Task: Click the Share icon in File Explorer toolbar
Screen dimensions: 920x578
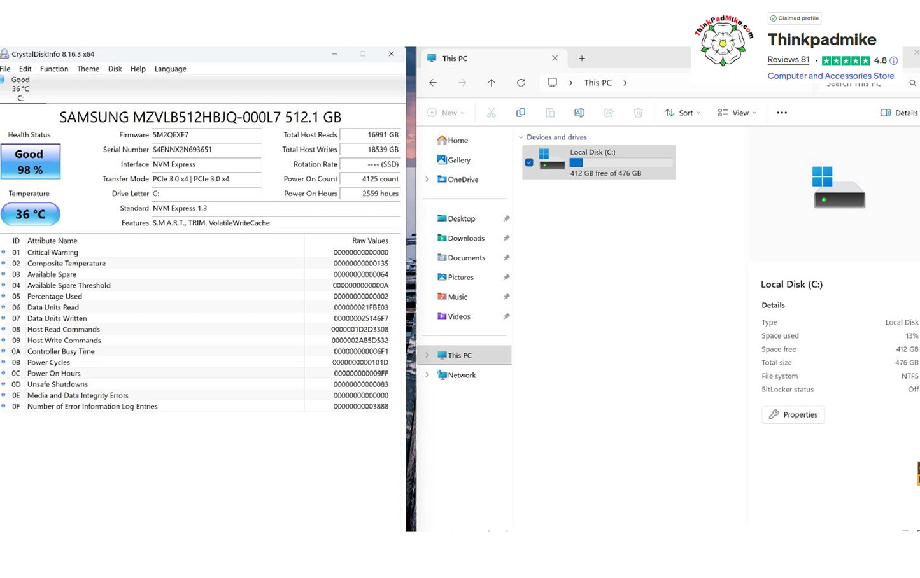Action: [x=609, y=113]
